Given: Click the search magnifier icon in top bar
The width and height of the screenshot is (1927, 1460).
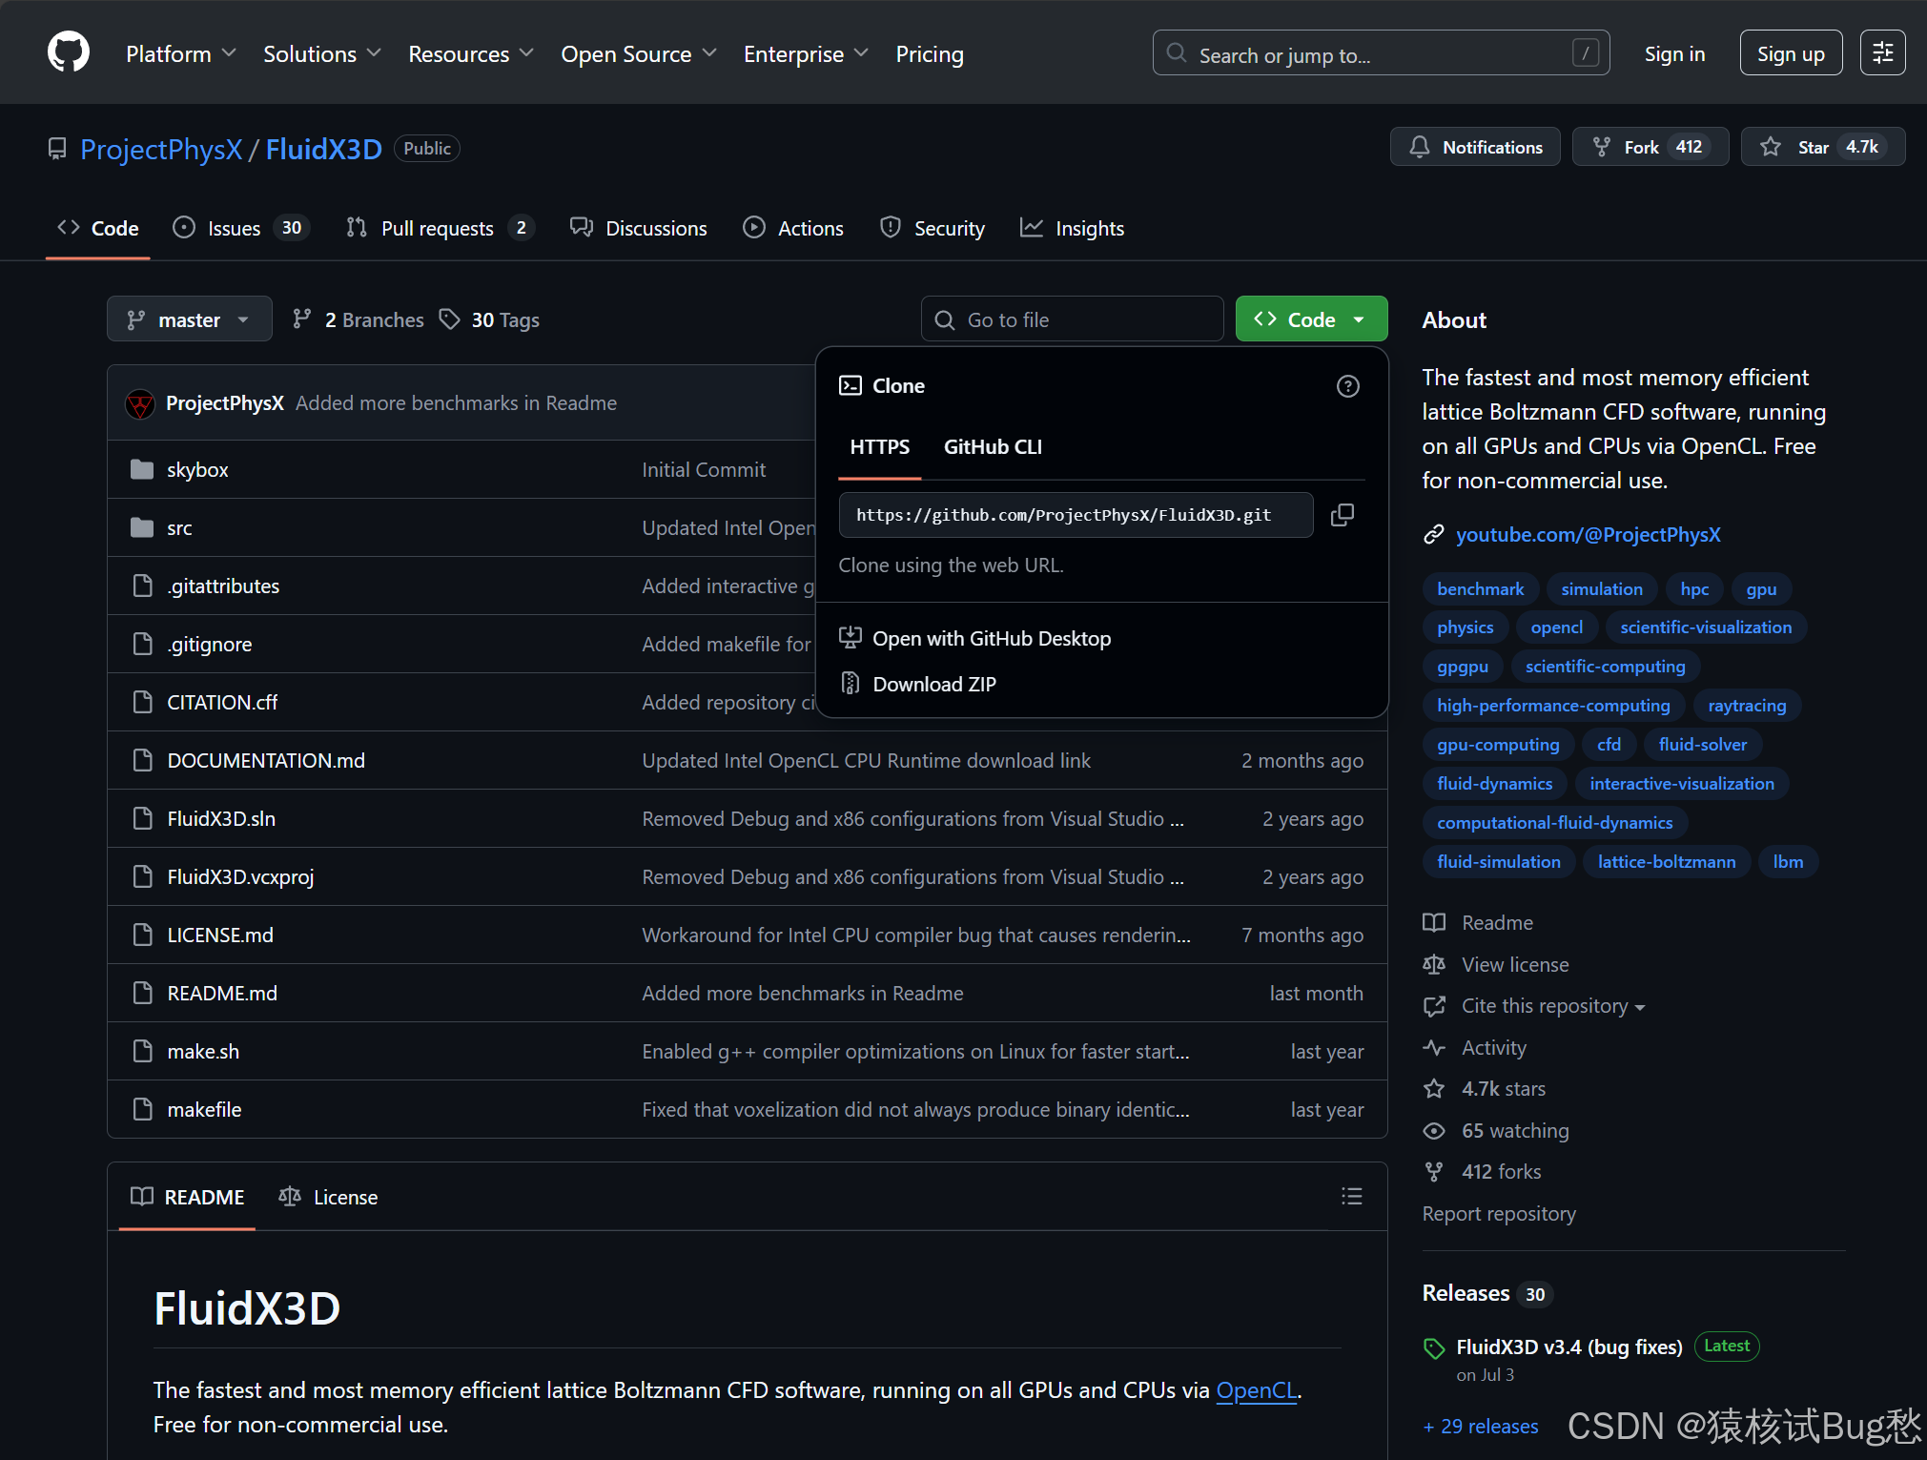Looking at the screenshot, I should (x=1177, y=53).
